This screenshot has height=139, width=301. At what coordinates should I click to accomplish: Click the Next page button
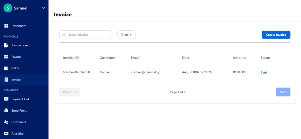tap(283, 92)
